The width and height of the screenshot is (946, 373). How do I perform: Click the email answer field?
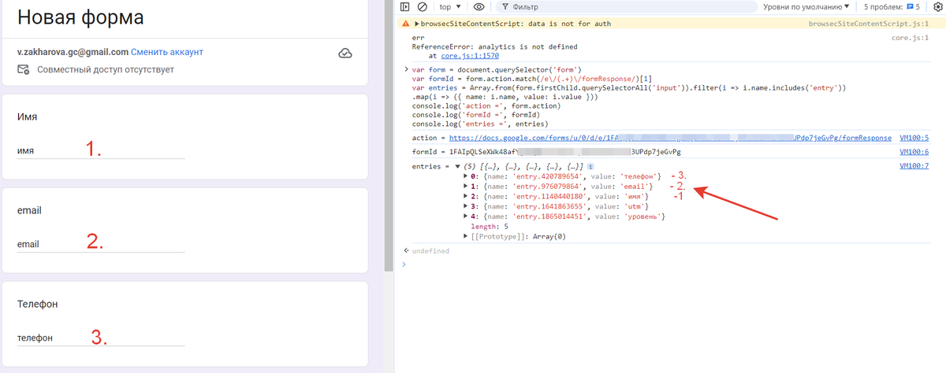pos(101,244)
